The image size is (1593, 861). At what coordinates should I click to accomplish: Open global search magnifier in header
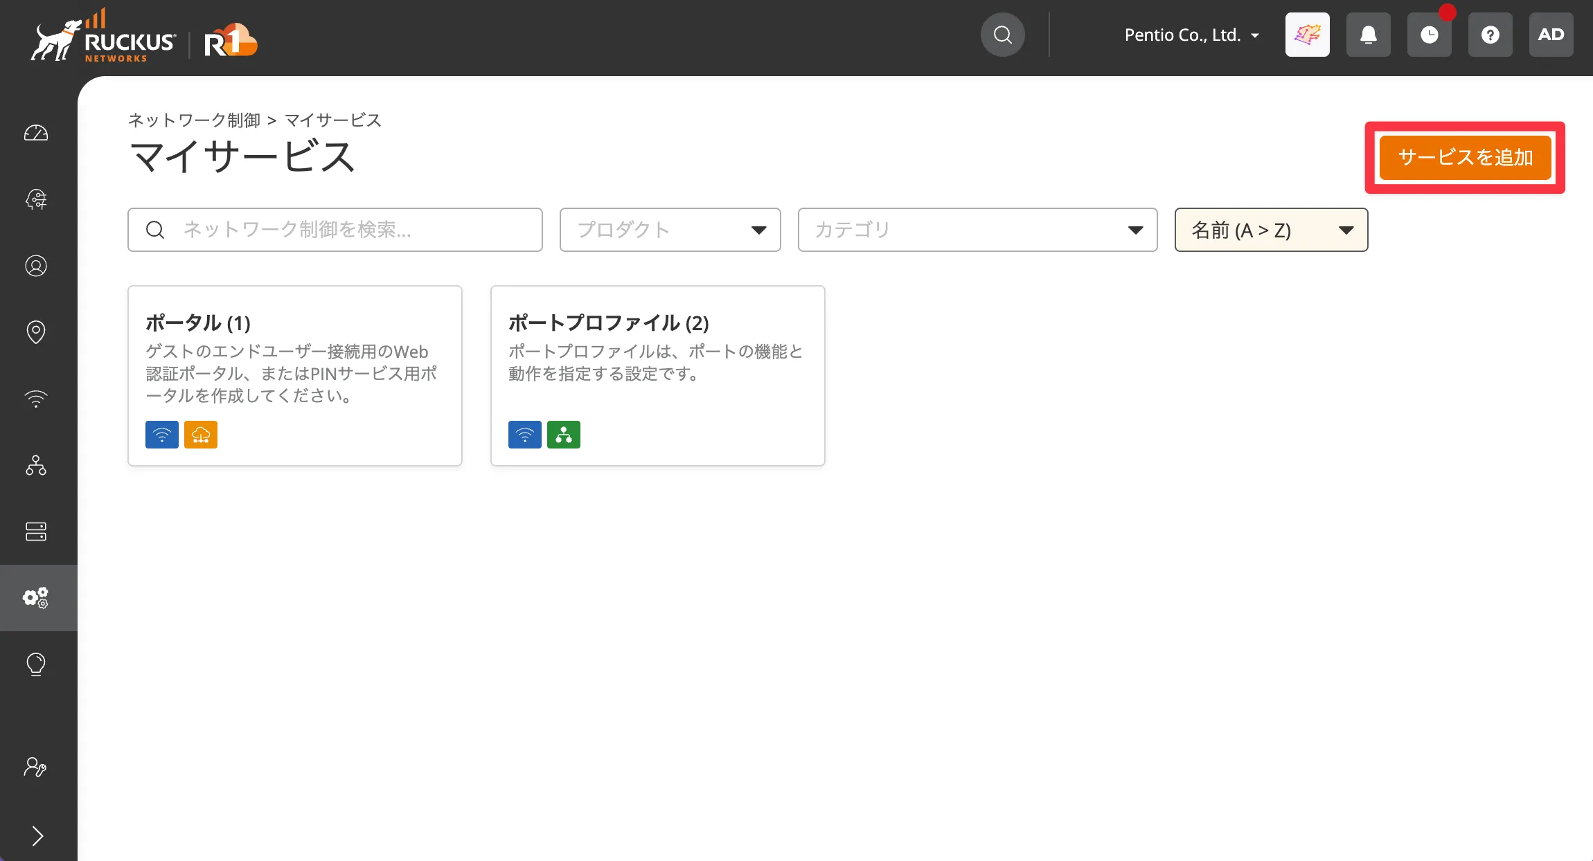pyautogui.click(x=1003, y=35)
